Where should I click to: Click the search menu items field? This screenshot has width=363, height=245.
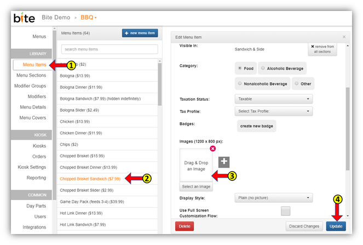point(110,50)
